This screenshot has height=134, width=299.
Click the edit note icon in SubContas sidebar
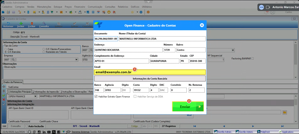pos(4,104)
